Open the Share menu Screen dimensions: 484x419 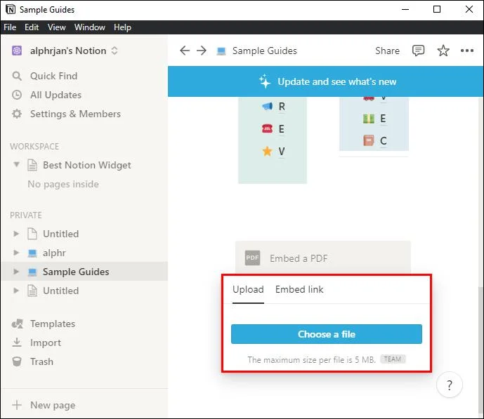tap(387, 51)
